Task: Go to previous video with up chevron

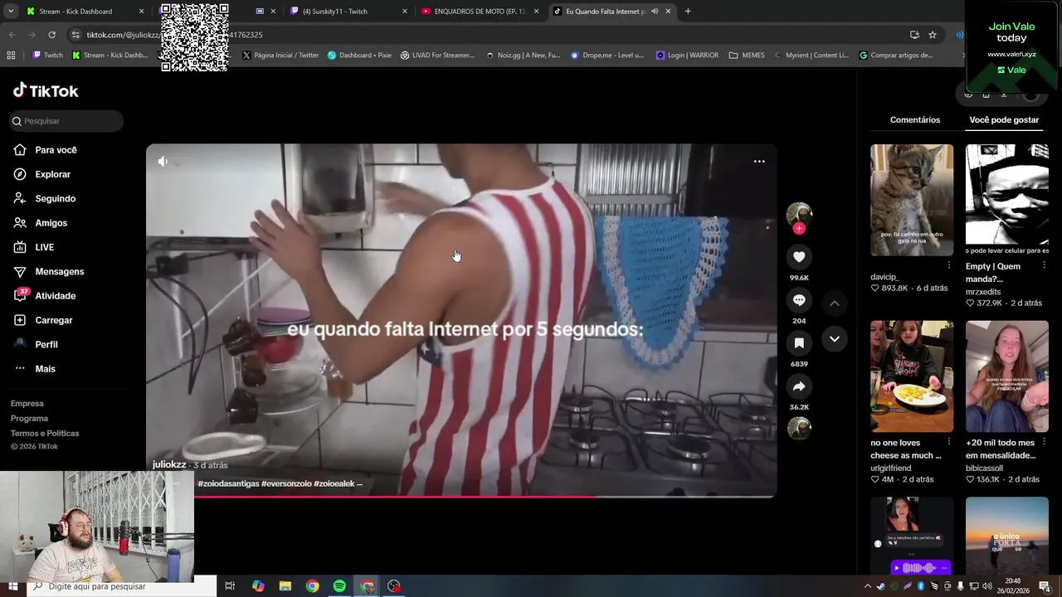Action: (835, 303)
